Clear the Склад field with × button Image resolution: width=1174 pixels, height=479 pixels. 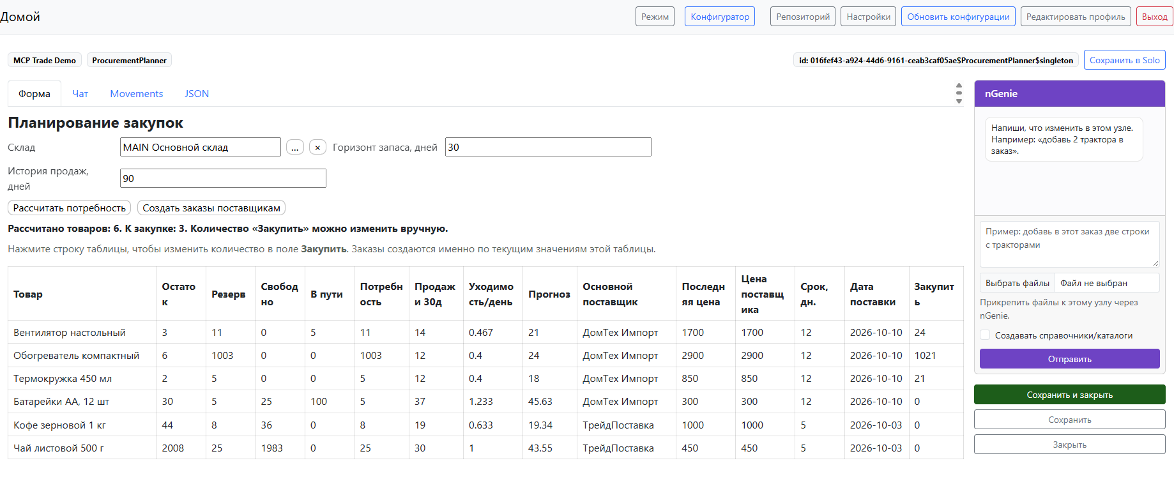317,147
